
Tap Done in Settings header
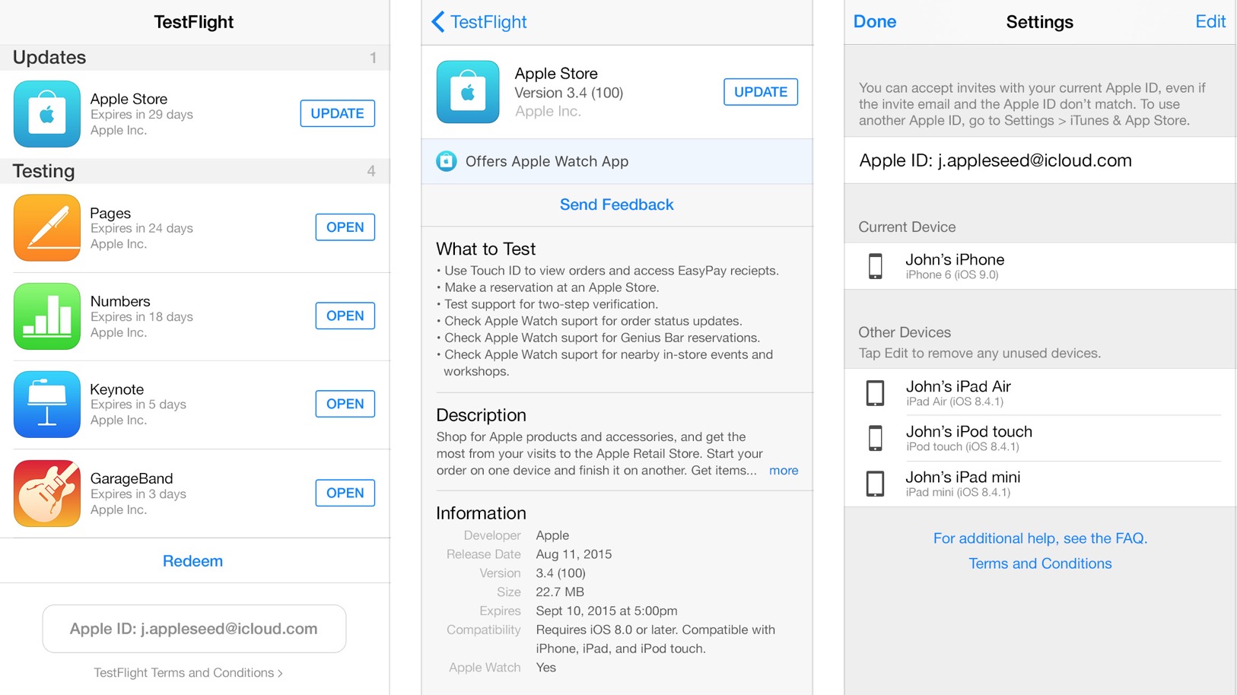point(875,22)
